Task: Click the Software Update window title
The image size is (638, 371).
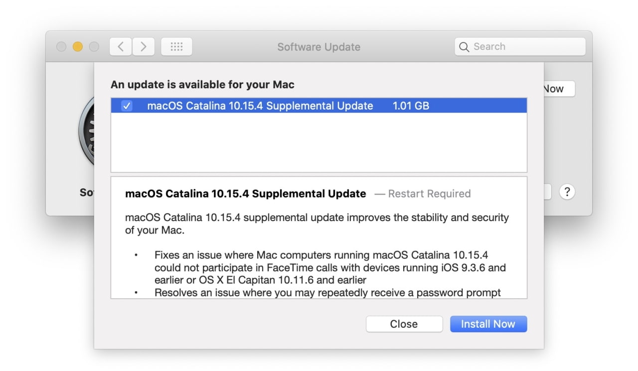Action: [319, 47]
